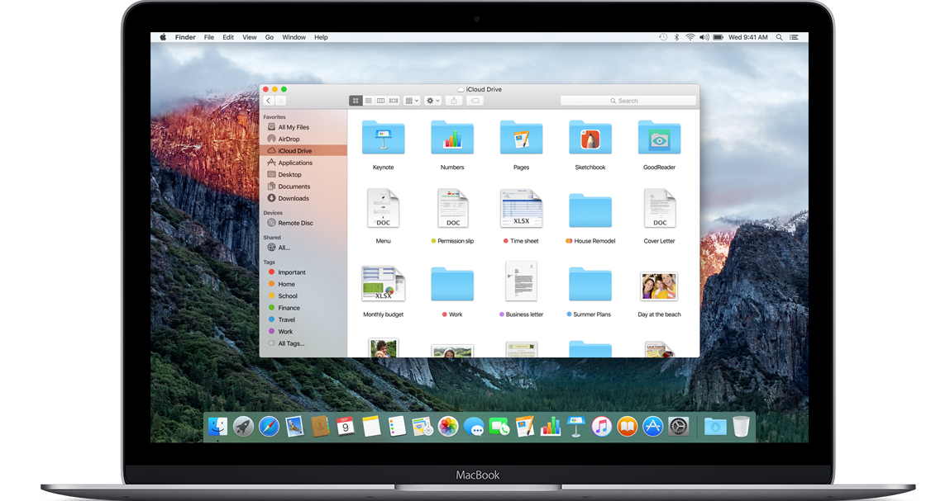The image size is (950, 501).
Task: Switch to column view
Action: 381,101
